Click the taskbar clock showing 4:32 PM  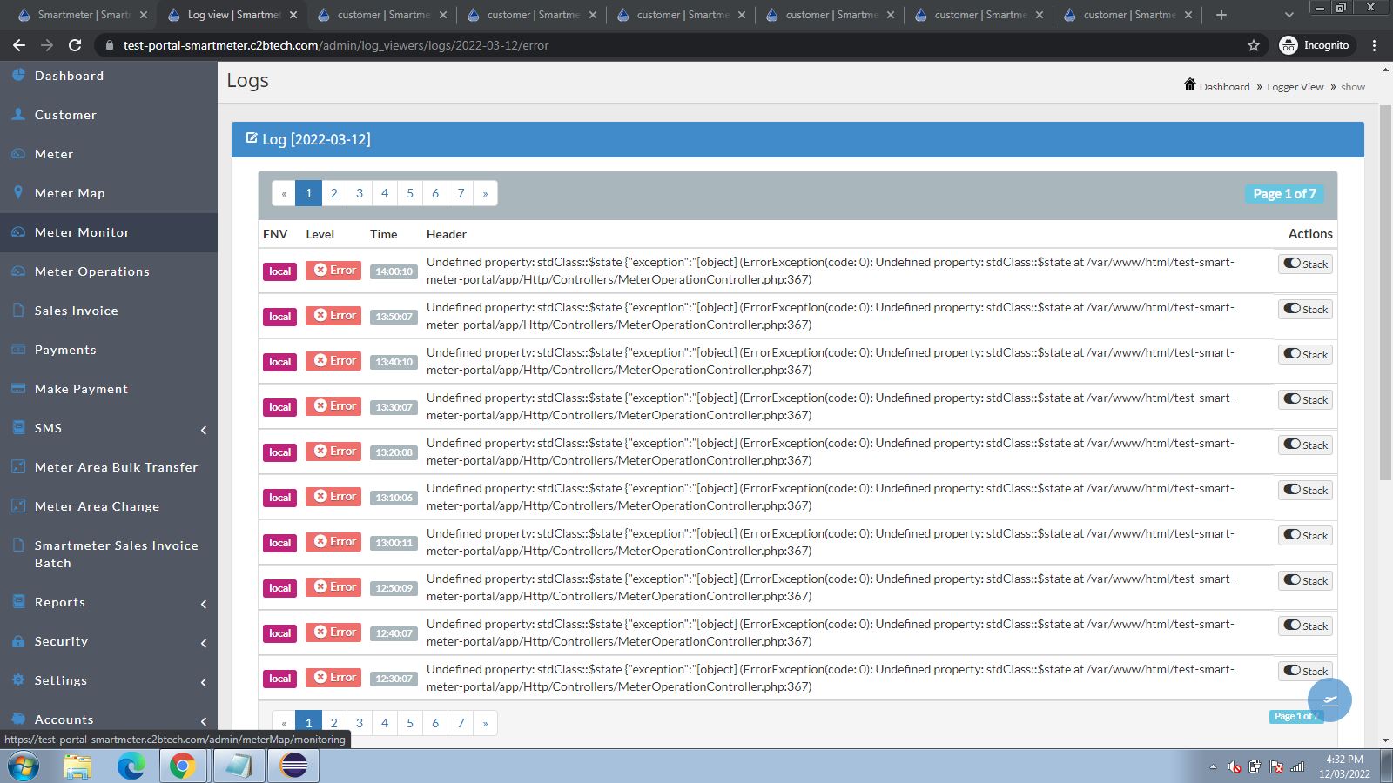(x=1344, y=766)
